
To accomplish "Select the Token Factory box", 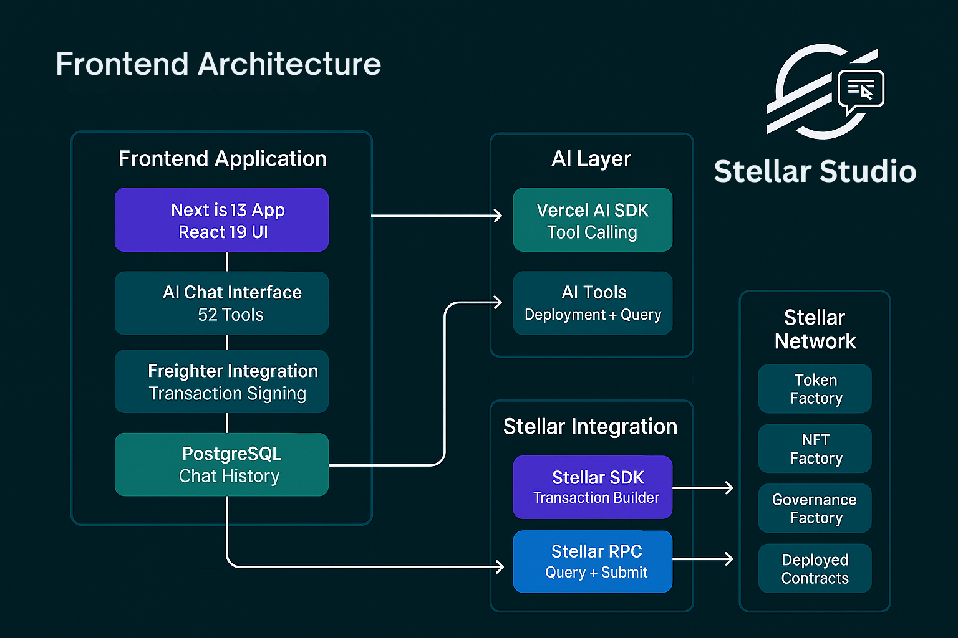I will pyautogui.click(x=815, y=389).
